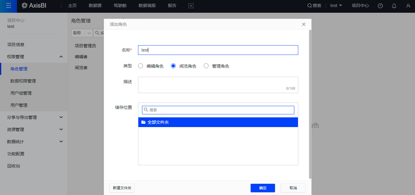Select the 阅览角色 radio button

pyautogui.click(x=173, y=66)
